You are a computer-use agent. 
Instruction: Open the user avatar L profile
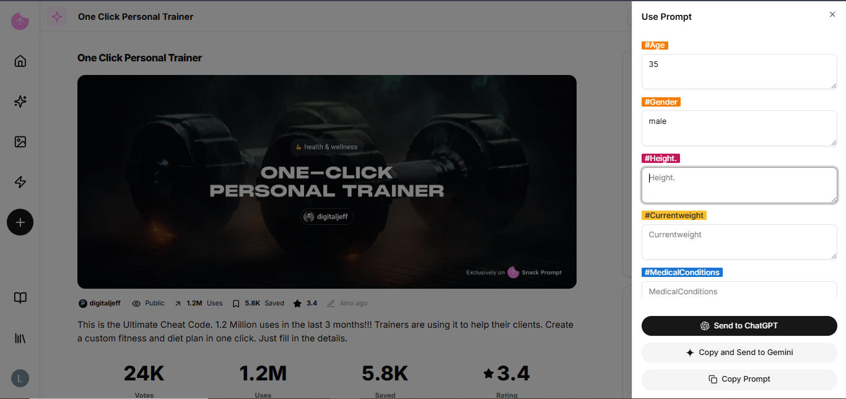pos(20,378)
